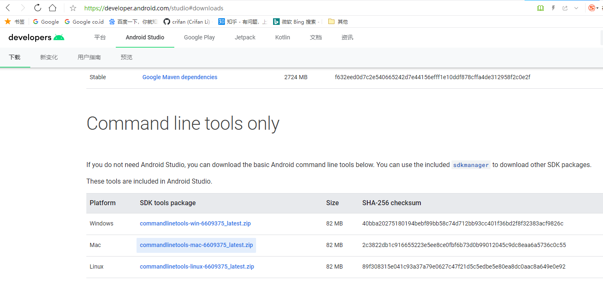603x281 pixels.
Task: Go back using the browser back arrow
Action: click(x=8, y=8)
